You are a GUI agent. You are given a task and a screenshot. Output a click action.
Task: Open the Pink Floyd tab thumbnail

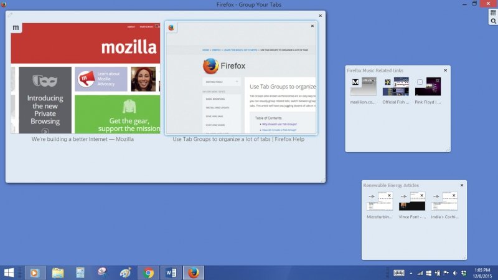428,86
